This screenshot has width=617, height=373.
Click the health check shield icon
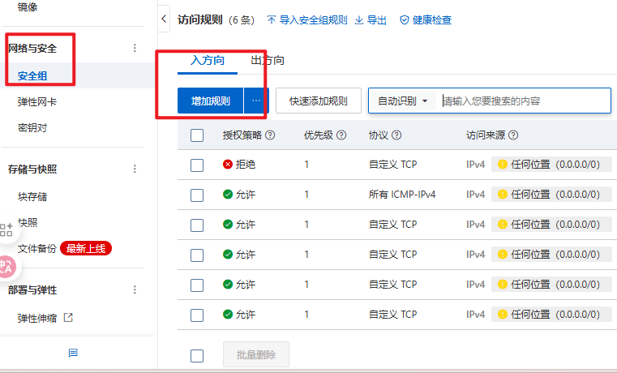pyautogui.click(x=404, y=20)
